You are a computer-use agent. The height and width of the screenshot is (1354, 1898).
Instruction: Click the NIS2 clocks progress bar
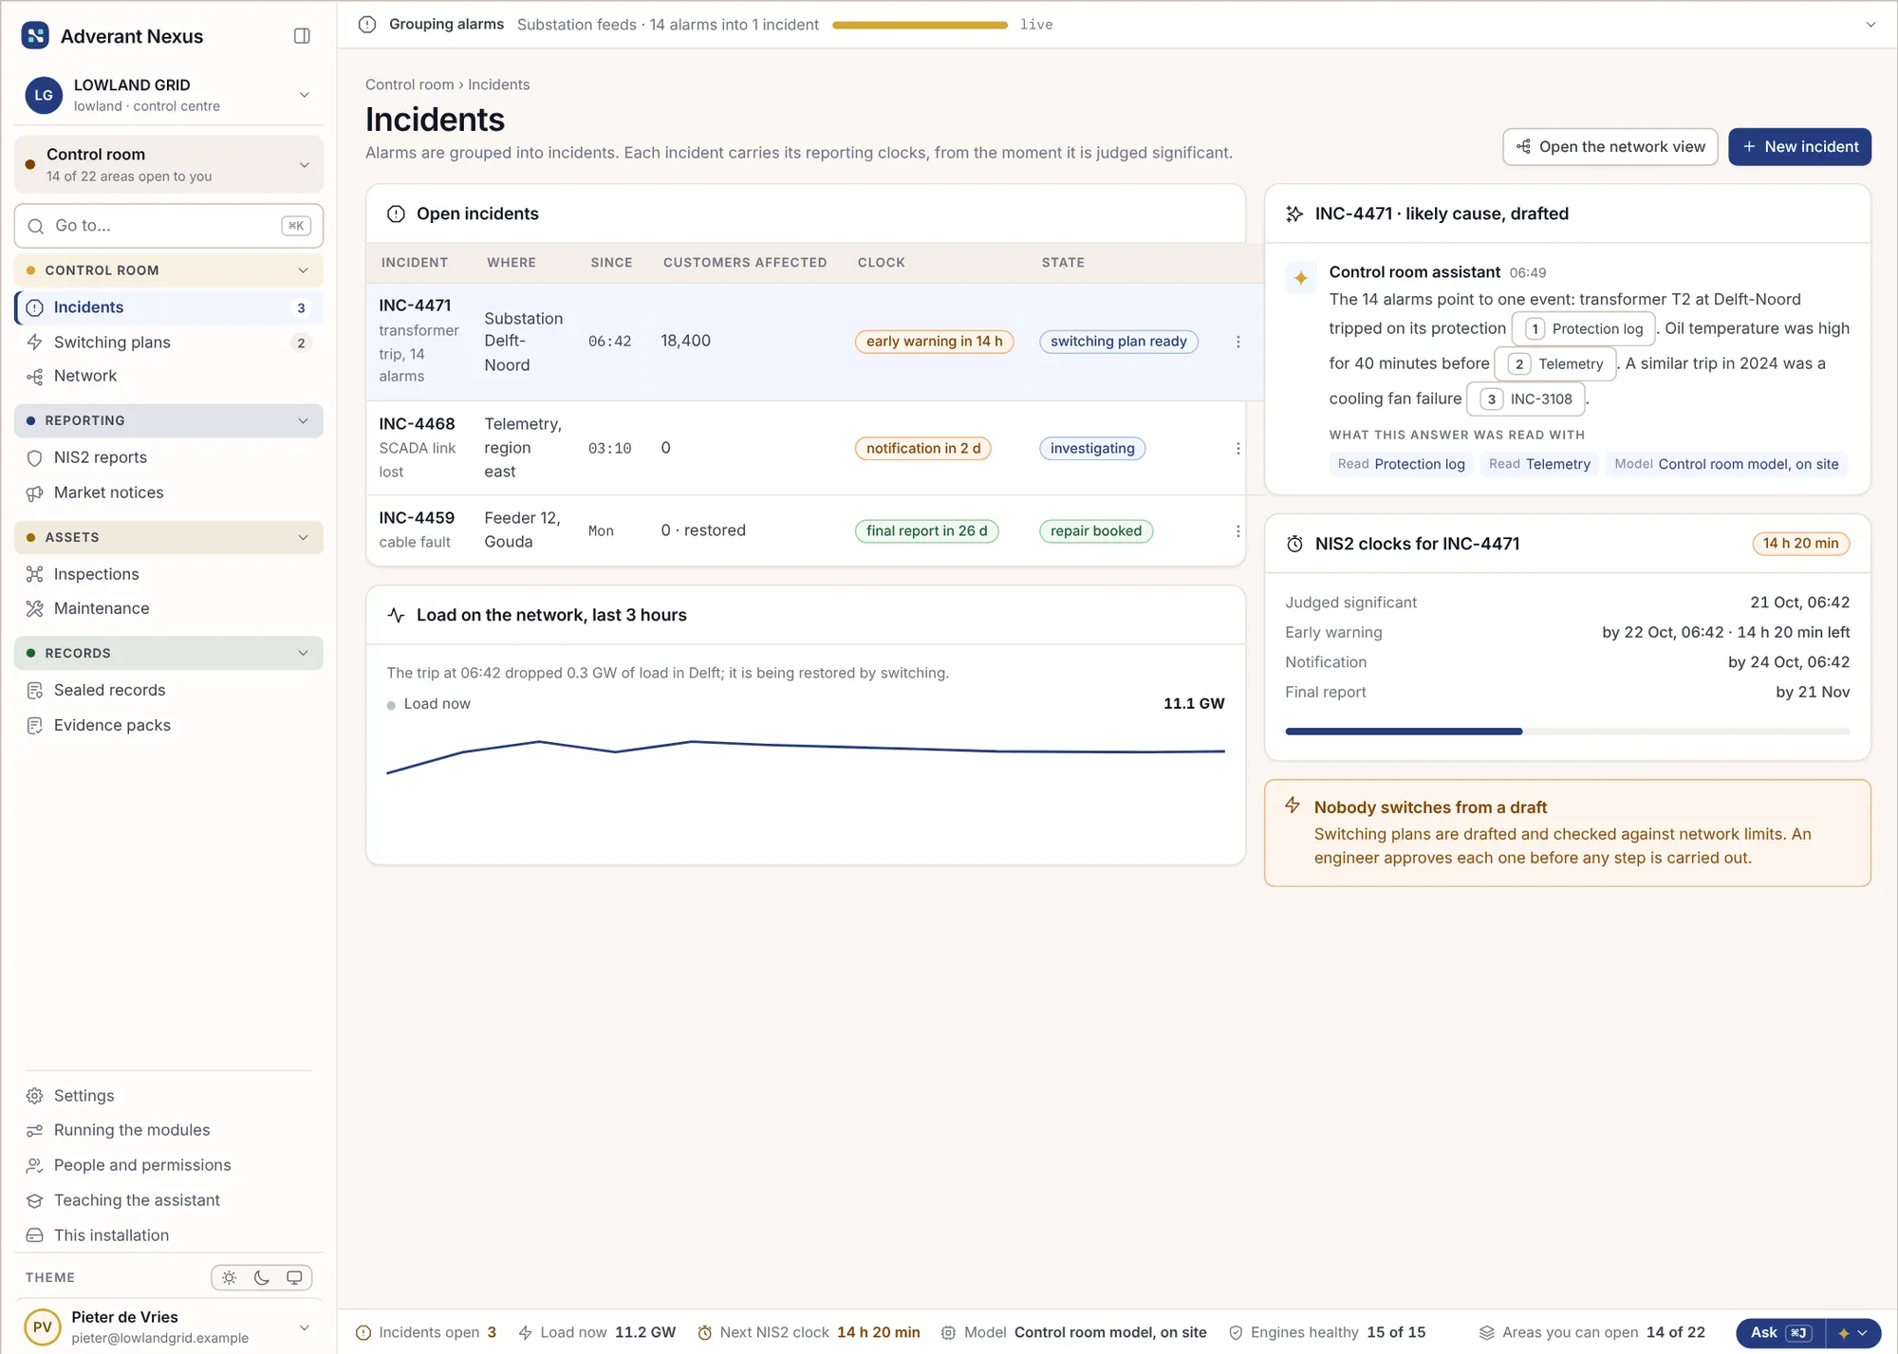click(x=1567, y=732)
